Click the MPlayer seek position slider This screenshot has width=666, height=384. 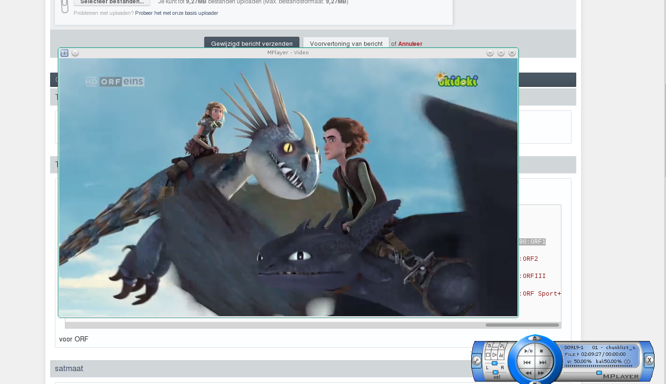tap(599, 373)
